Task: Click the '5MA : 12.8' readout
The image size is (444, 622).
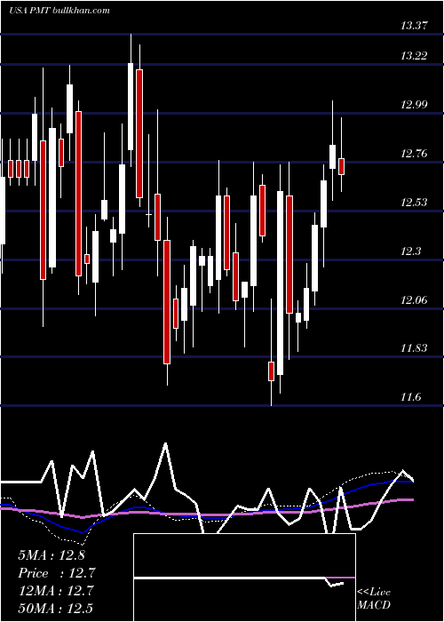Action: tap(52, 555)
